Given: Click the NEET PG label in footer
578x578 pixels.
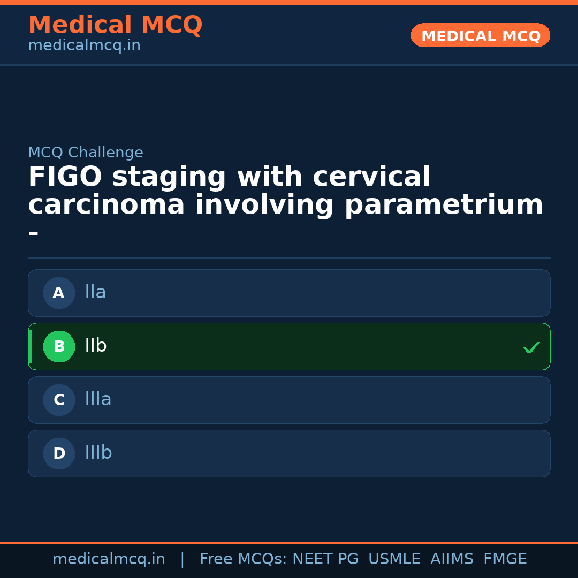Looking at the screenshot, I should coord(325,559).
